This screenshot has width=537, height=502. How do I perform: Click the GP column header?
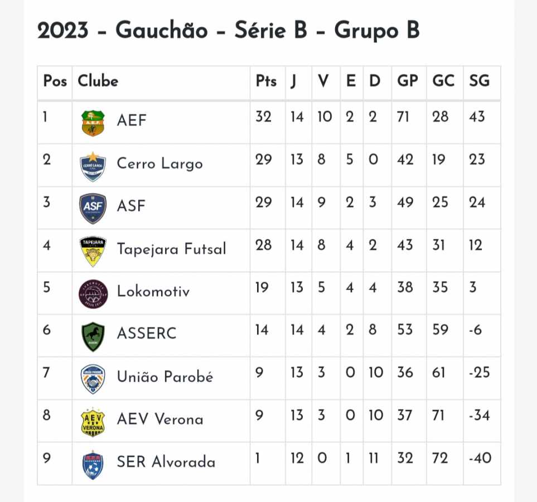tap(407, 81)
